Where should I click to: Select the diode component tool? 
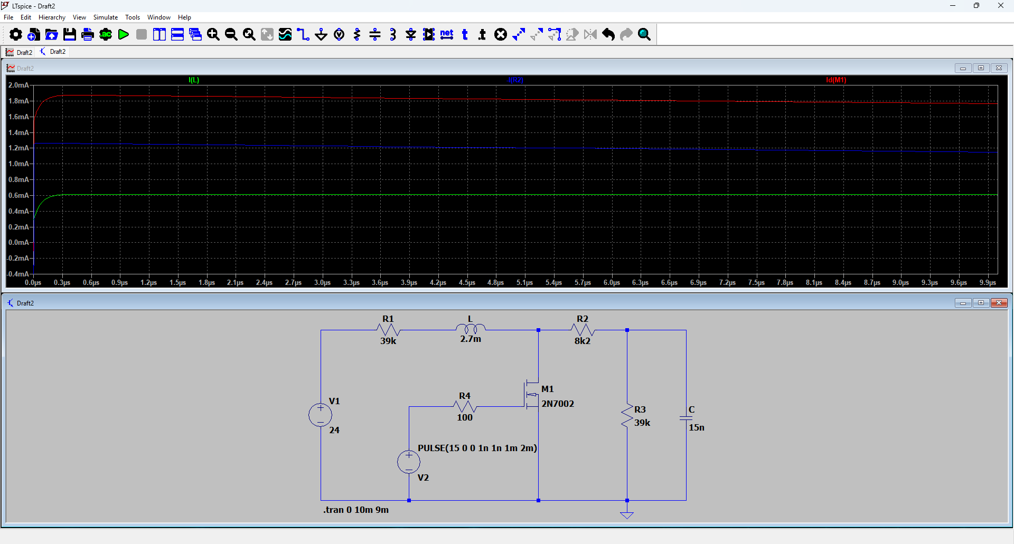point(411,35)
